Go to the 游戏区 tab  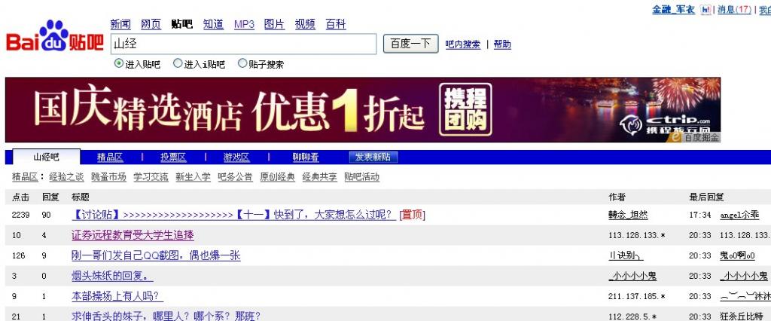(236, 157)
